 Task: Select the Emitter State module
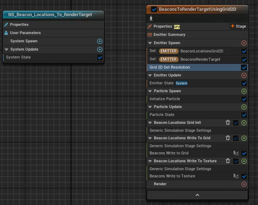pyautogui.click(x=197, y=83)
